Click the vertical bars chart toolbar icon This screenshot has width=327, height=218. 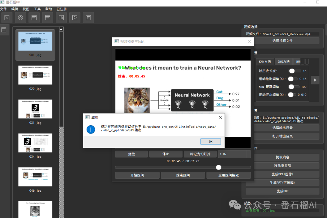(x=61, y=18)
